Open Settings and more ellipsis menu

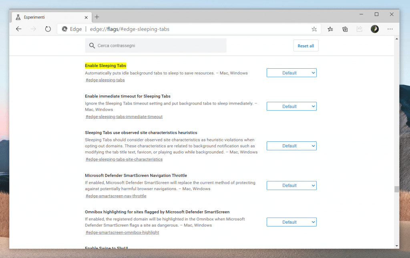click(x=390, y=29)
